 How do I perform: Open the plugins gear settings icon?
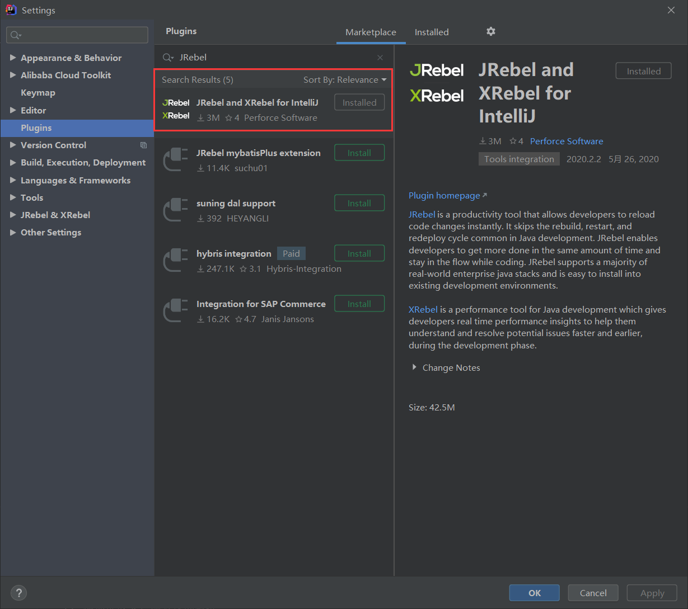click(491, 31)
